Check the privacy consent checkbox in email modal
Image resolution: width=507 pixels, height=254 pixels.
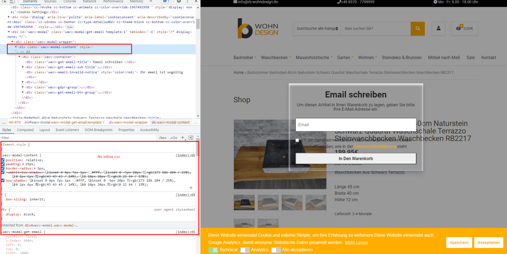[x=297, y=140]
